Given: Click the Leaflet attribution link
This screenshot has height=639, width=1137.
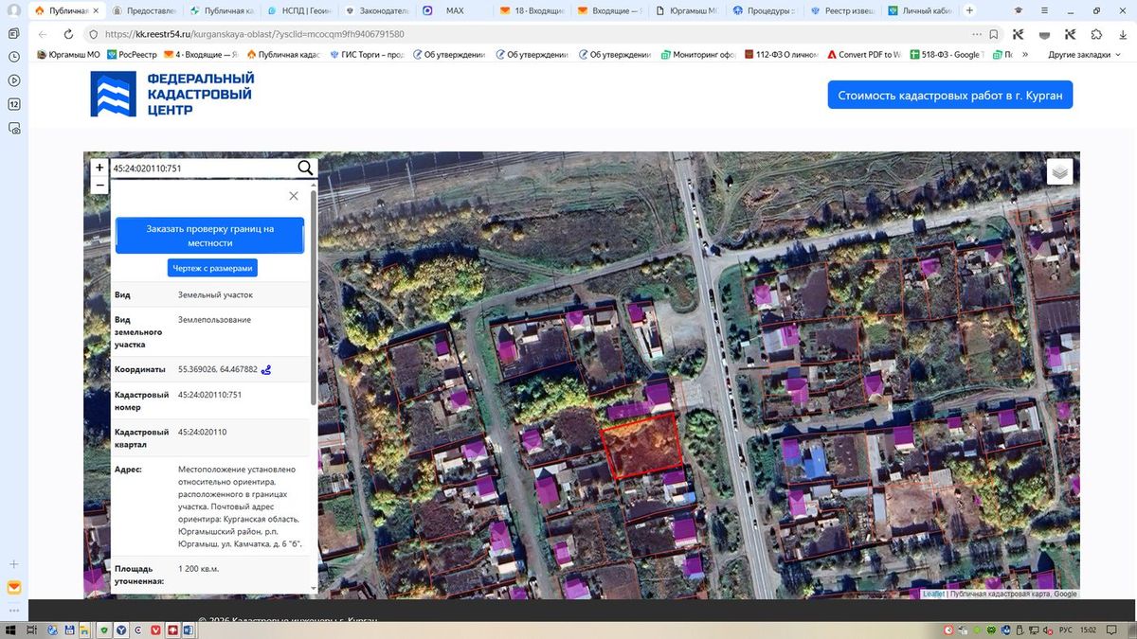Looking at the screenshot, I should coord(934,595).
